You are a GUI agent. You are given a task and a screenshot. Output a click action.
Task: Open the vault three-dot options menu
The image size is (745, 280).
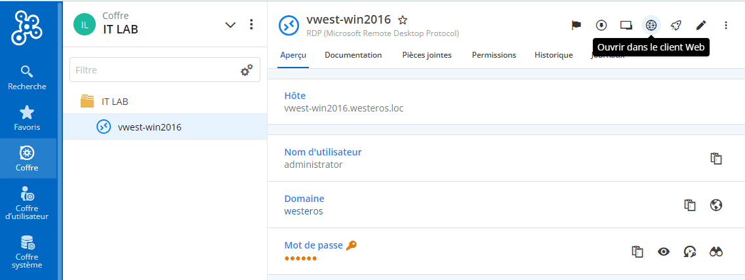251,25
